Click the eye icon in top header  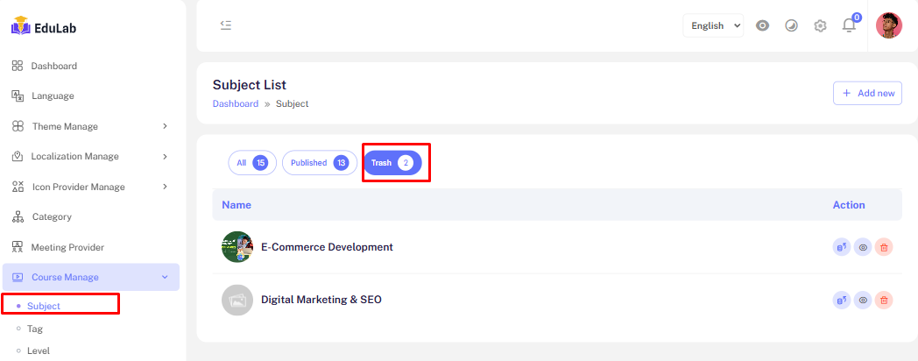click(763, 25)
